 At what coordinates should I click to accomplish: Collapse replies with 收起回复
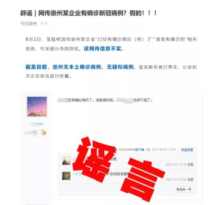[187, 150]
